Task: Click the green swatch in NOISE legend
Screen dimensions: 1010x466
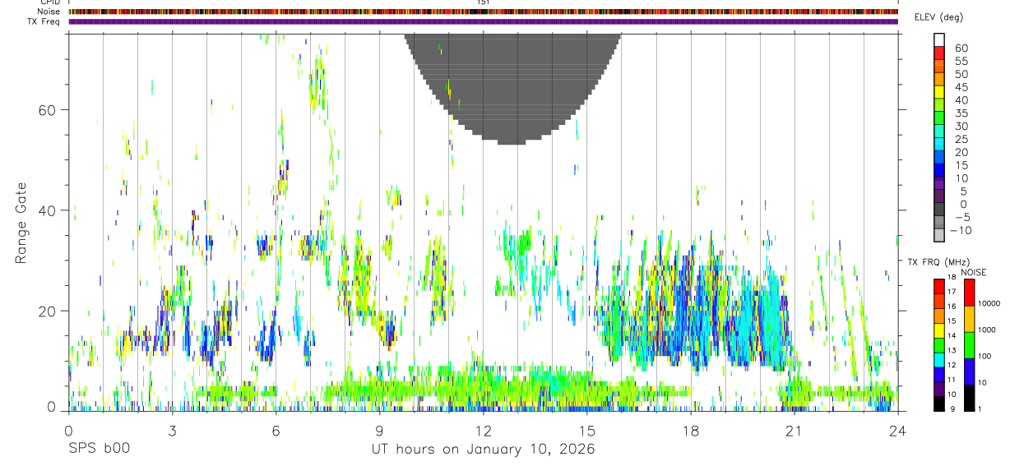Action: [970, 345]
